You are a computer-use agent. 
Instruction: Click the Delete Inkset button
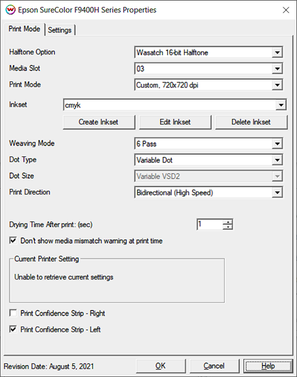pyautogui.click(x=251, y=122)
